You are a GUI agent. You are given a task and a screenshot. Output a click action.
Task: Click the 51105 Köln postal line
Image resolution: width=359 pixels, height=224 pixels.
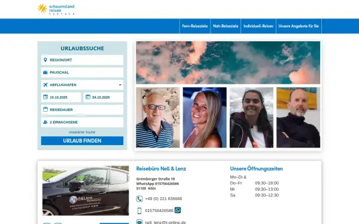click(x=146, y=188)
